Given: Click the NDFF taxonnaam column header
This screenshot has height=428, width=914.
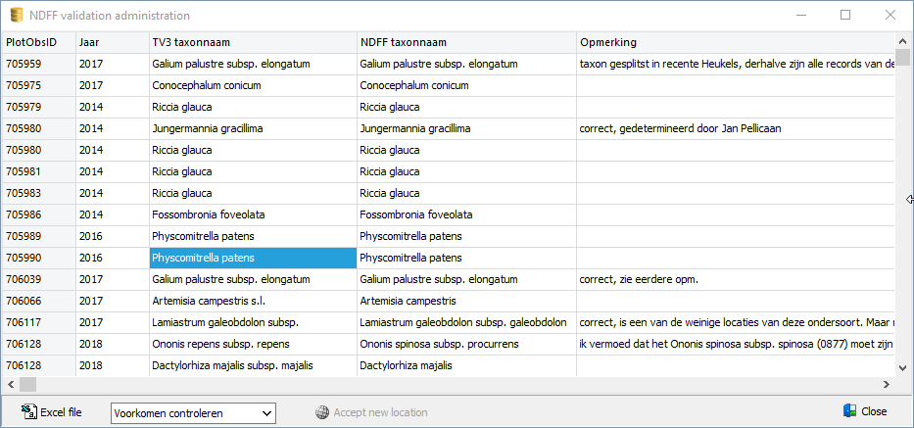Looking at the screenshot, I should coord(404,43).
